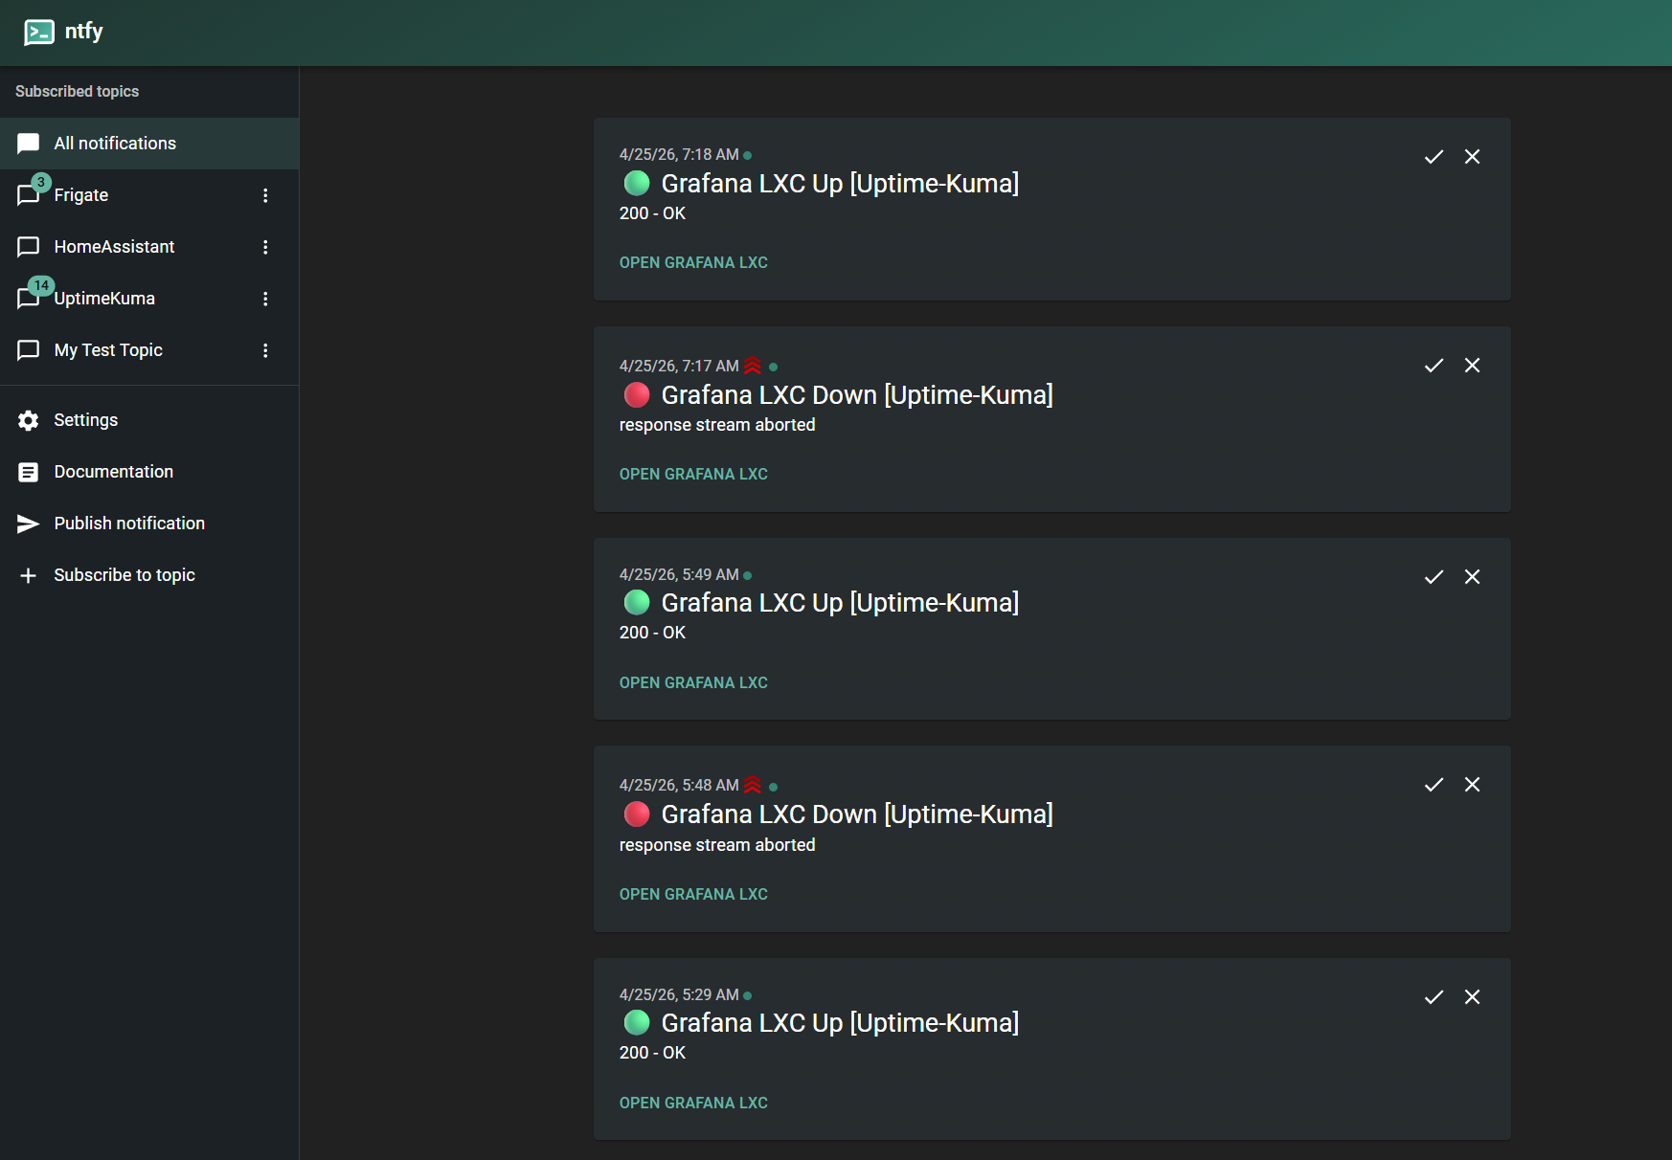Click the green circle on 5:29 AM notification
Viewport: 1672px width, 1160px height.
pos(637,1022)
